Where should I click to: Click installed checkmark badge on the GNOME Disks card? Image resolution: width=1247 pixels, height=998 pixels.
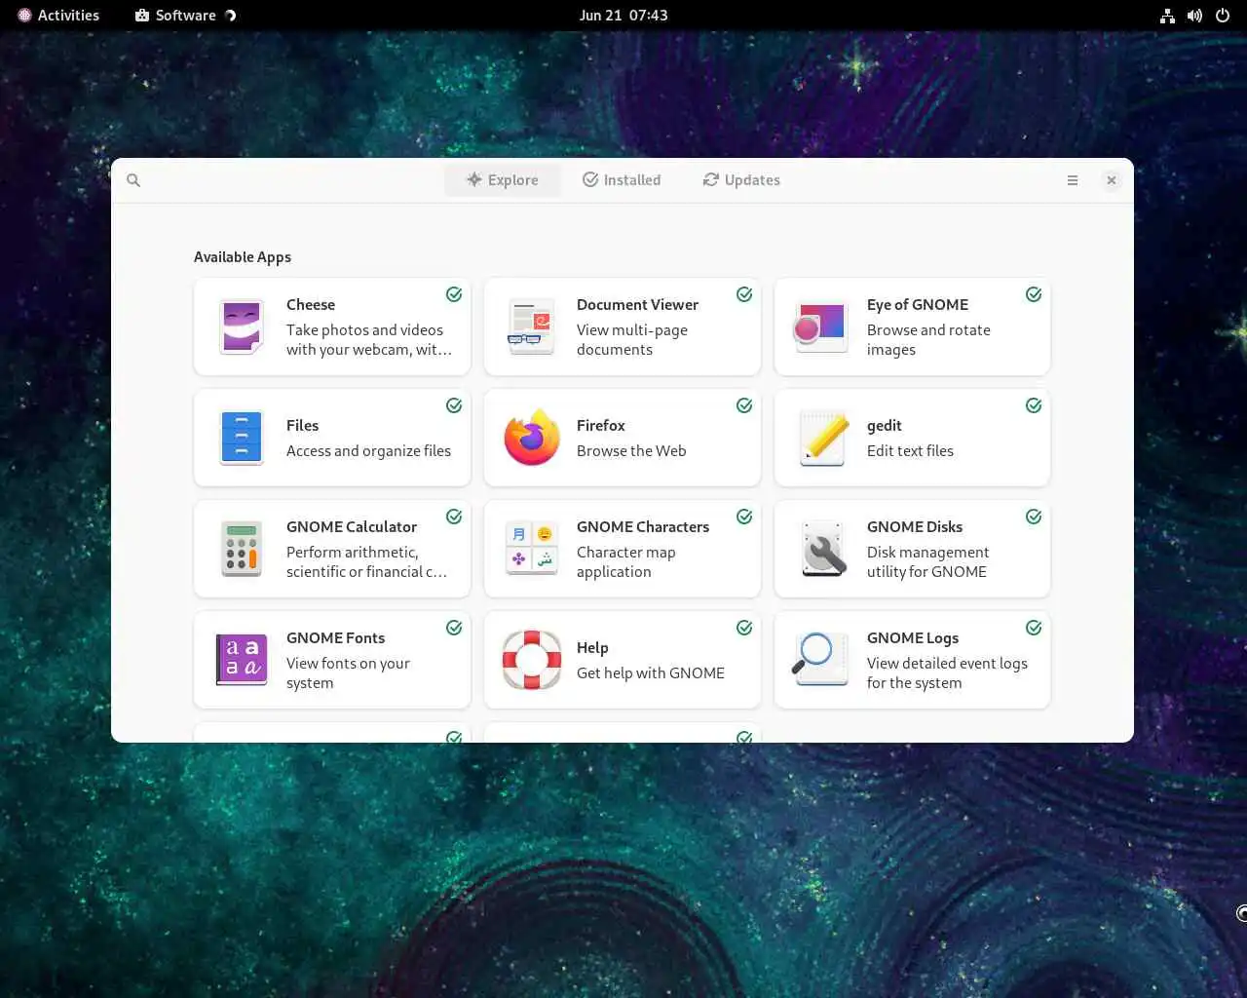(x=1034, y=517)
